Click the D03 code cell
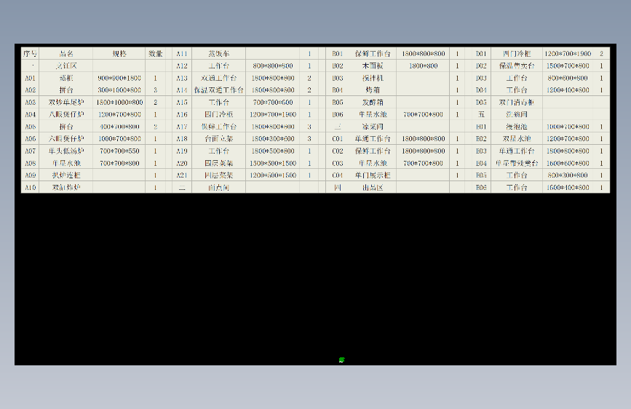 click(x=481, y=78)
